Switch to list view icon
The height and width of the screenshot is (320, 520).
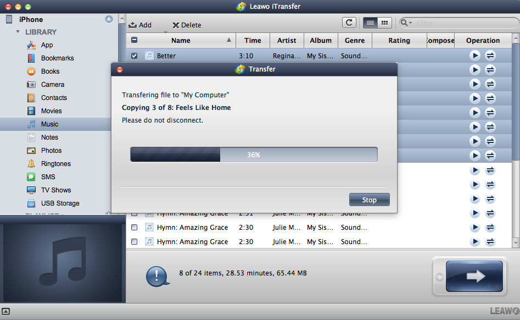coord(370,23)
